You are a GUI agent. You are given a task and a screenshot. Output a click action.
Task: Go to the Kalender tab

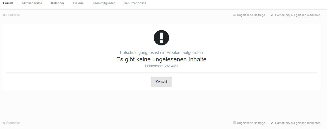click(x=58, y=3)
